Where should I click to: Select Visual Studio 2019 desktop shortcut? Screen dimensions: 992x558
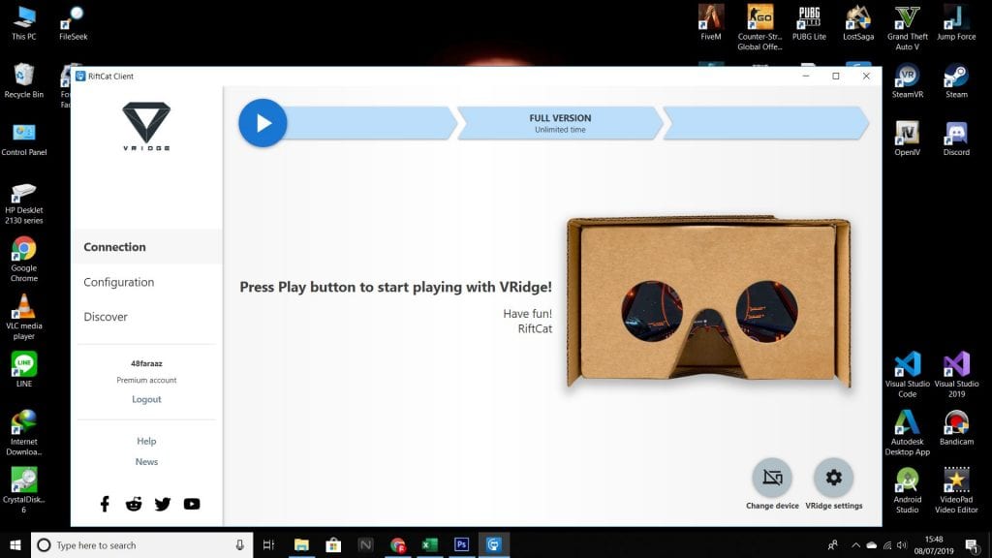956,375
